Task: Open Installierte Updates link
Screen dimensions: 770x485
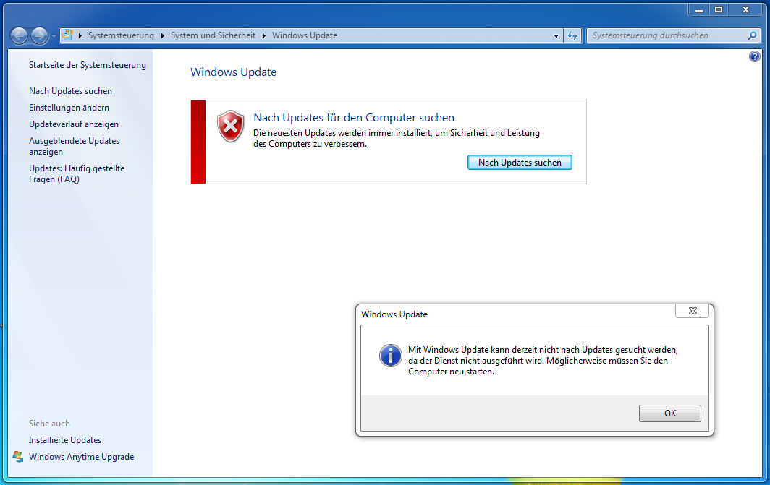Action: point(65,440)
